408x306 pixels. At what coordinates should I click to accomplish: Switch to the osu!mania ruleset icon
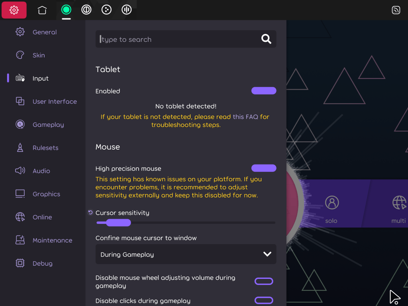(126, 10)
